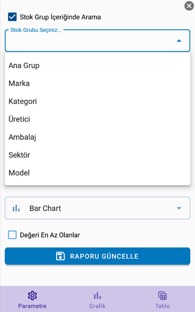This screenshot has width=195, height=312.
Task: Choose the Ambalaj option
Action: click(97, 137)
